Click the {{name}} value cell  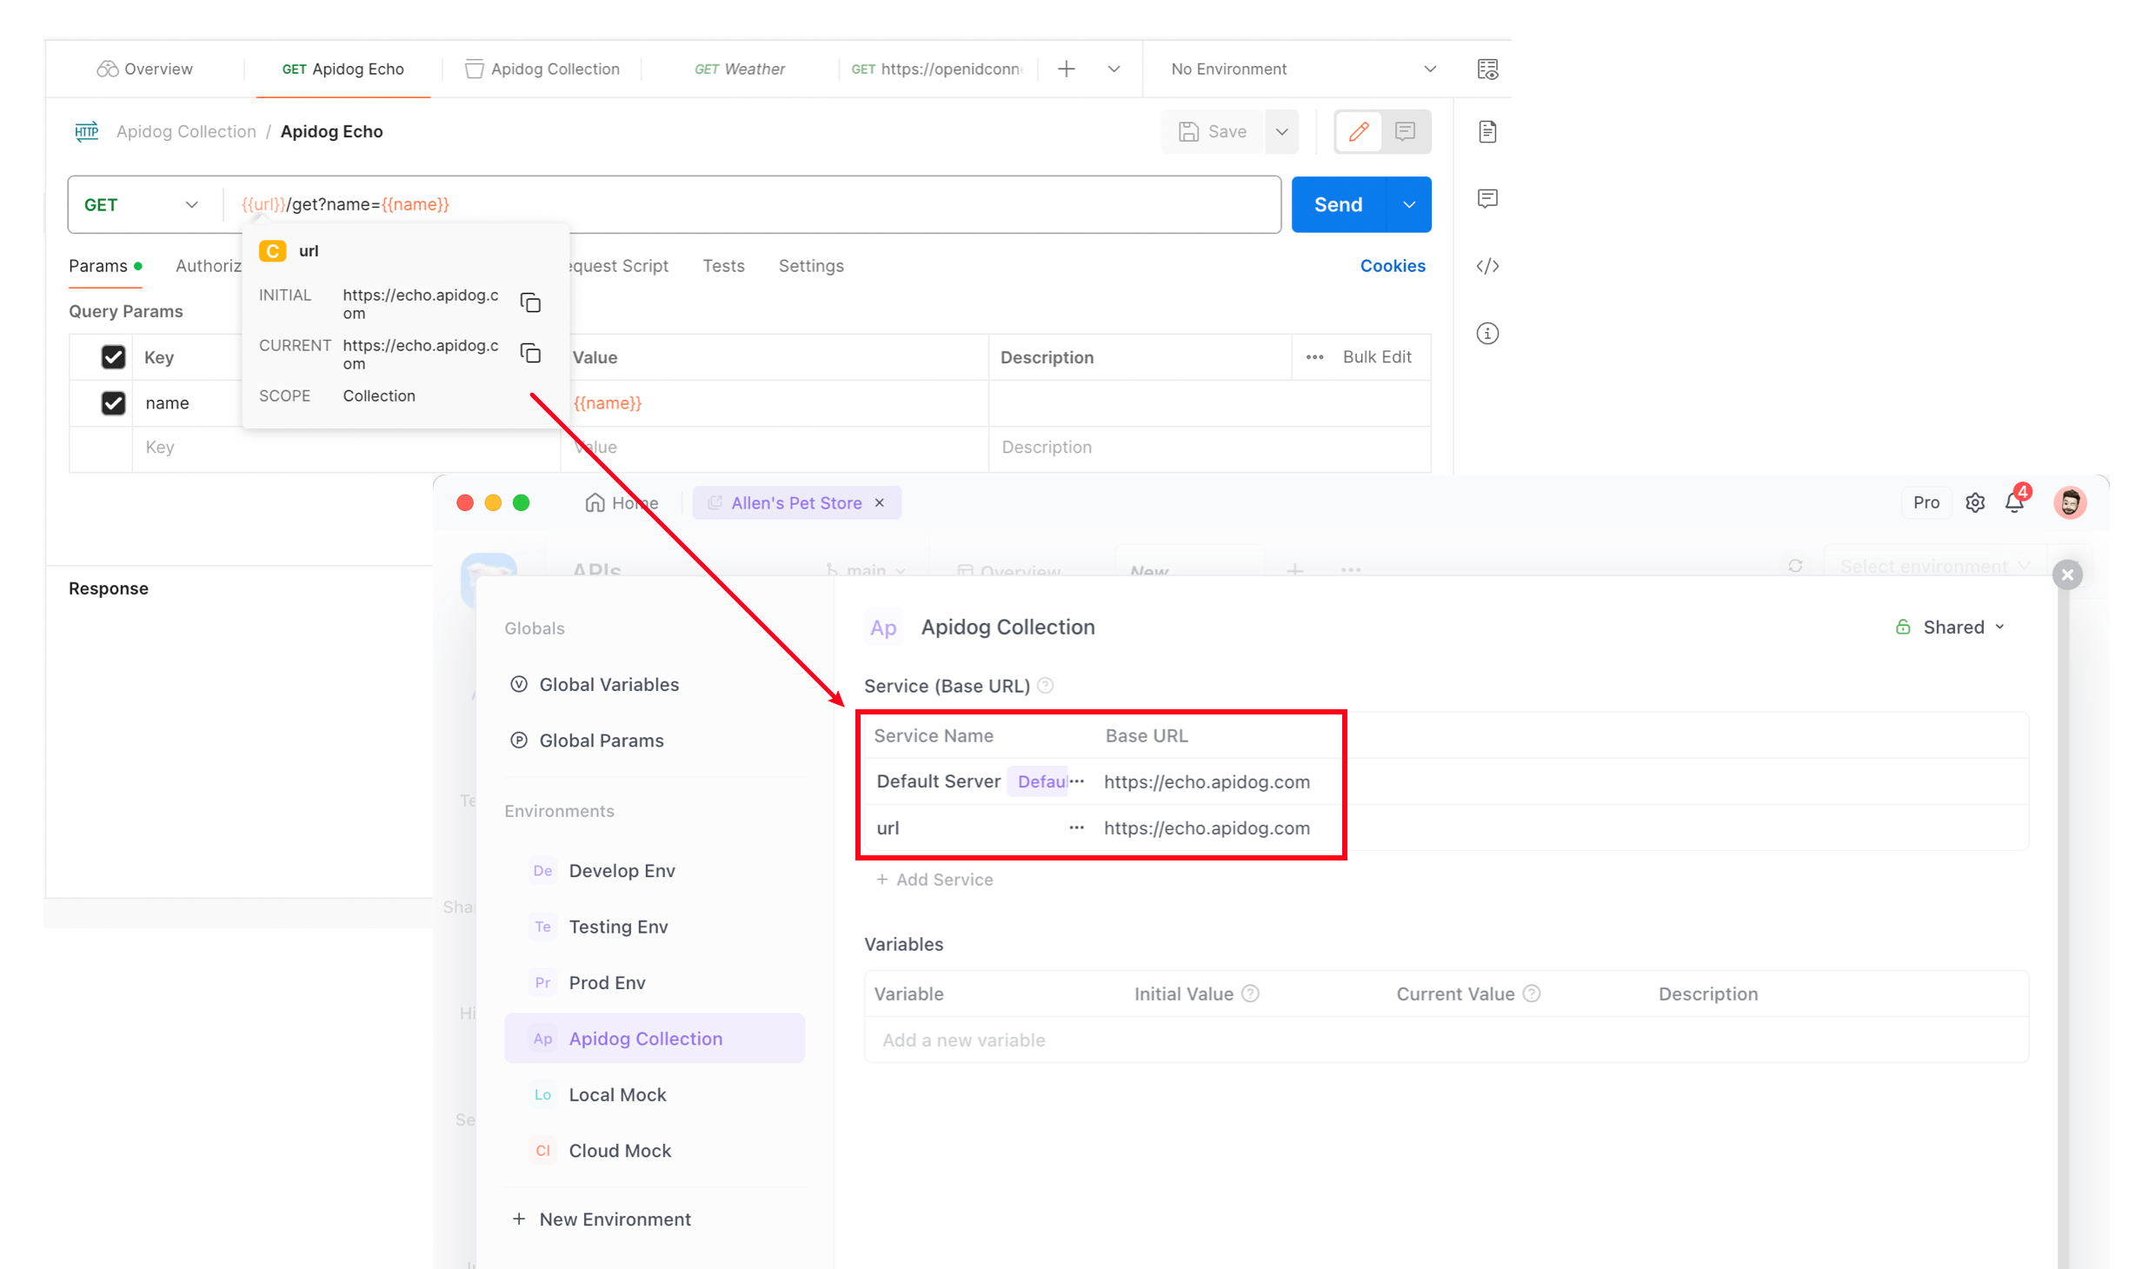[775, 403]
